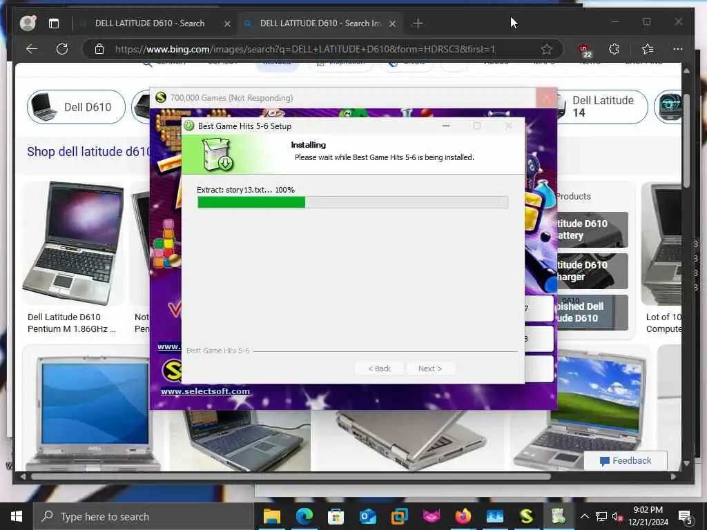
Task: Open VirtualBox-style blue cube taskbar icon
Action: tap(400, 516)
